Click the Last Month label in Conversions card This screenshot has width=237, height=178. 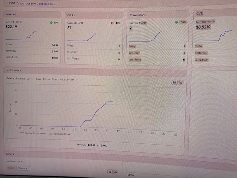click(135, 60)
